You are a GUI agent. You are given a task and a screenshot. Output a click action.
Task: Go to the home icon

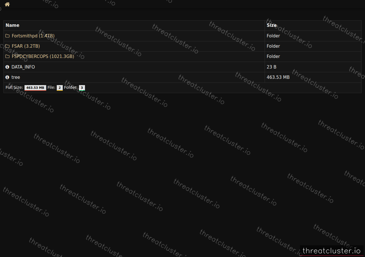pyautogui.click(x=7, y=4)
